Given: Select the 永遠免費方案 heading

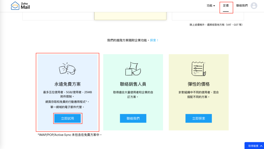Looking at the screenshot, I should click(68, 84).
